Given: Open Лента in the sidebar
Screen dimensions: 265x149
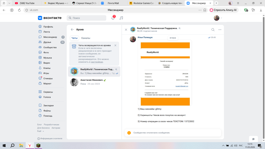Looking at the screenshot, I should click(x=46, y=32).
